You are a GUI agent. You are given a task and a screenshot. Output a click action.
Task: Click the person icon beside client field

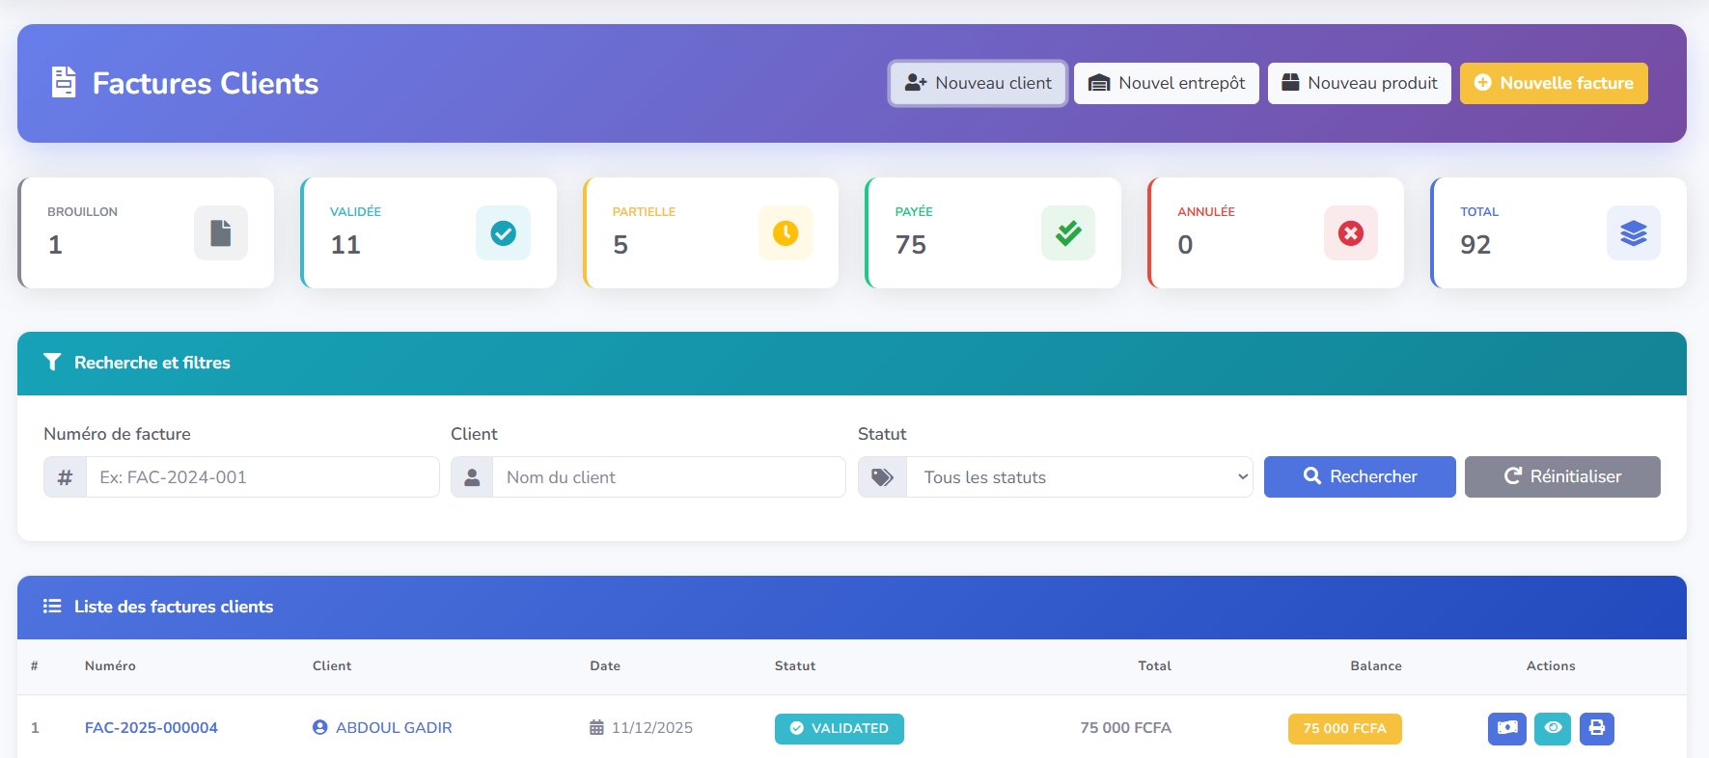472,477
